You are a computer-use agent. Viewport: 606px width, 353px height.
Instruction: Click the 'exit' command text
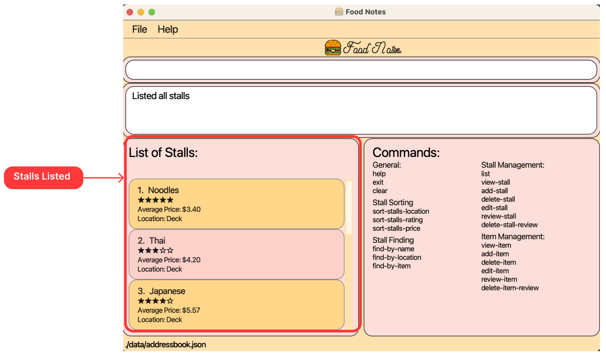tap(378, 182)
